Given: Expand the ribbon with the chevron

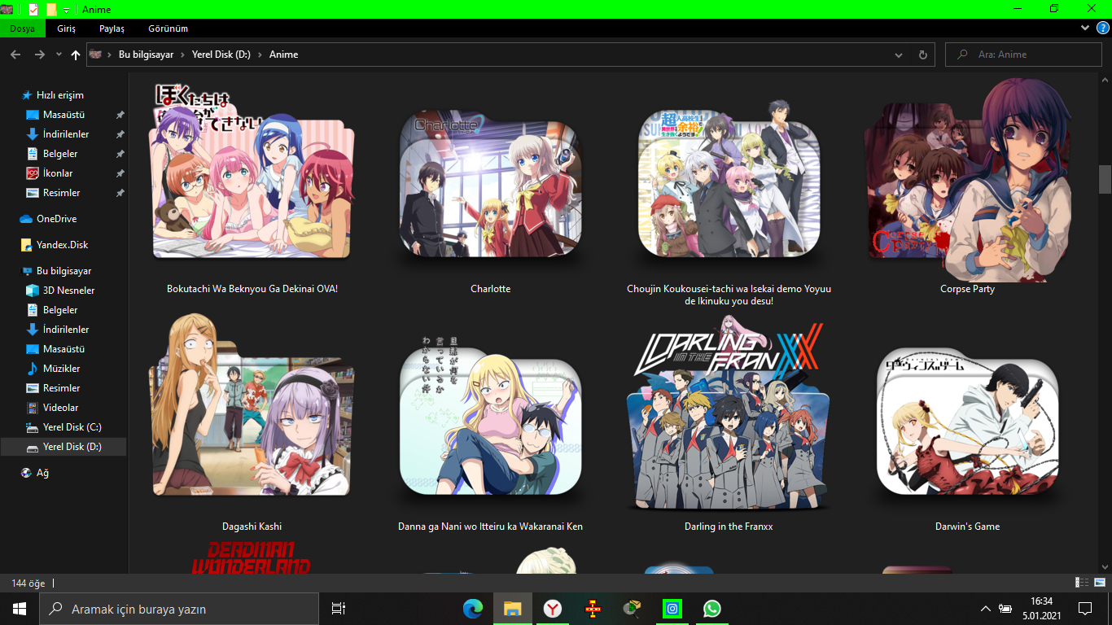Looking at the screenshot, I should [1085, 28].
